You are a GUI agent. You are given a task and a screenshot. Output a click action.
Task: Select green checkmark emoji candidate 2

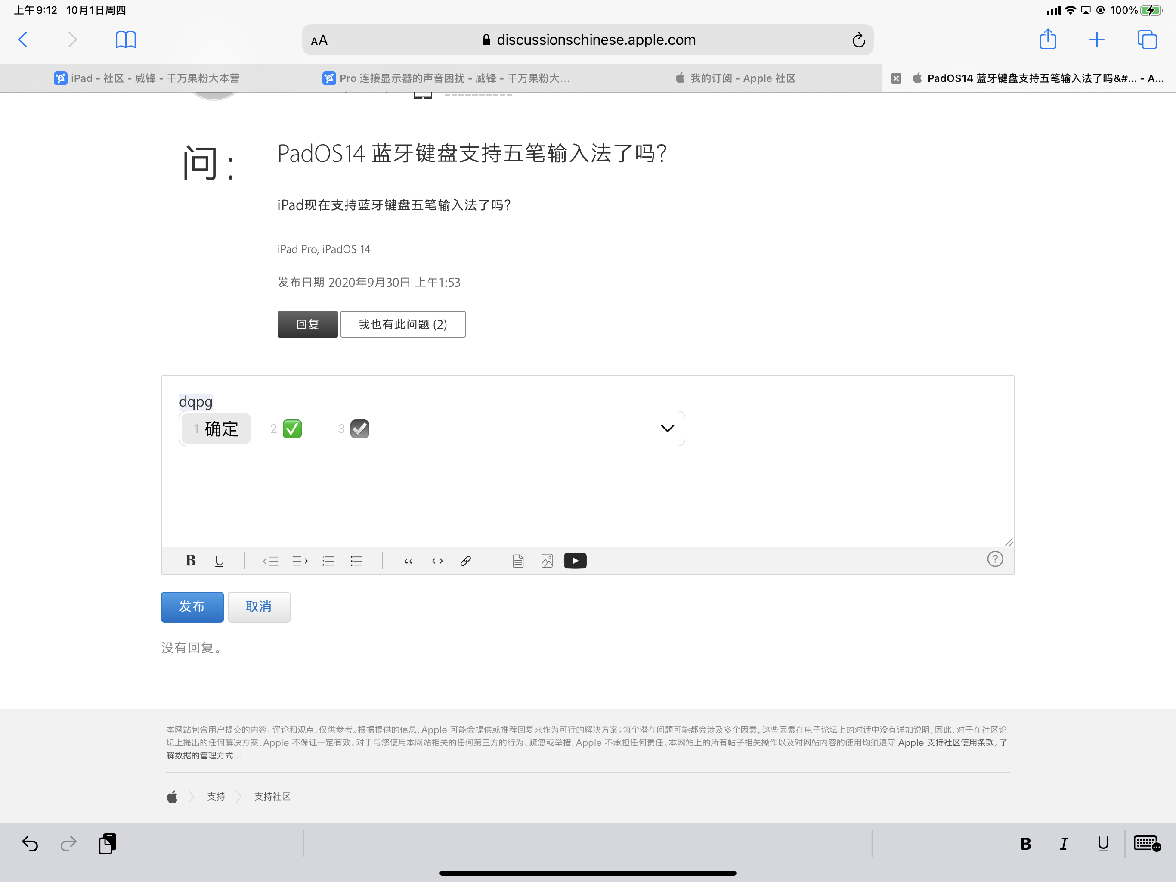(x=292, y=429)
